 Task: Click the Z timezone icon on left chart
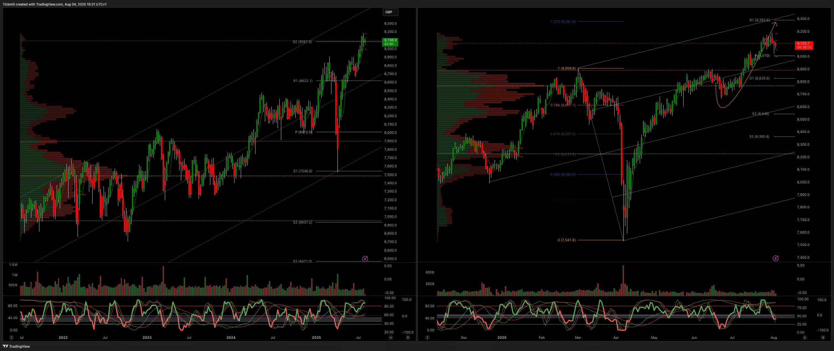tap(12, 337)
